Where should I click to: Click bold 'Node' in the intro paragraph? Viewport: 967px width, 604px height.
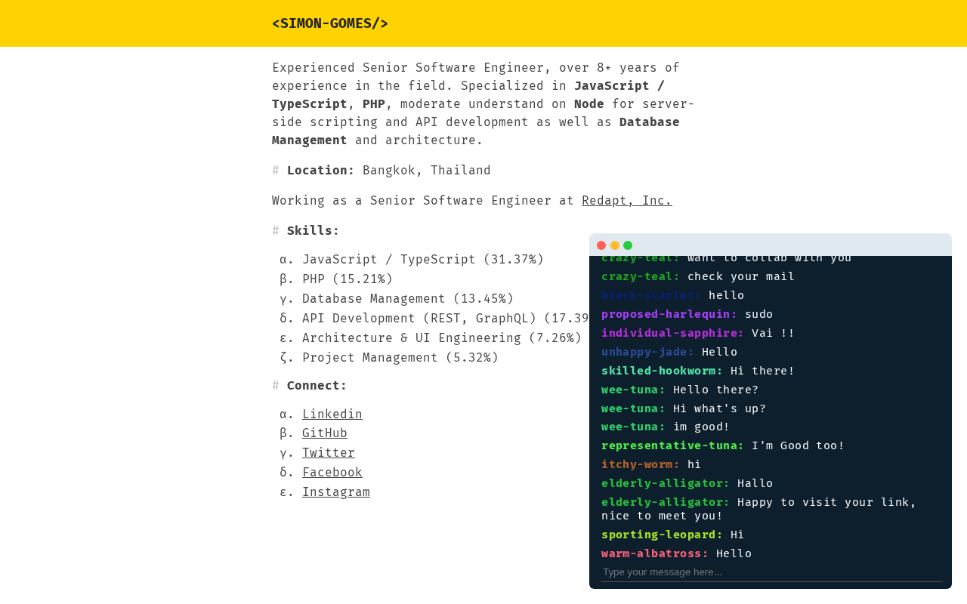pos(589,104)
